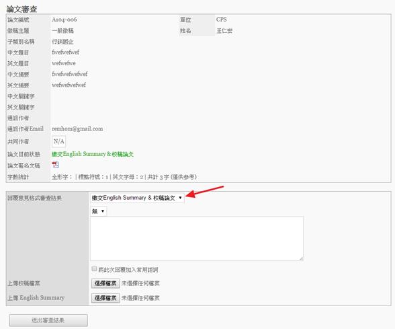The height and width of the screenshot is (329, 395).
Task: Click the 送出審查結果 submit button
Action: coord(48,320)
